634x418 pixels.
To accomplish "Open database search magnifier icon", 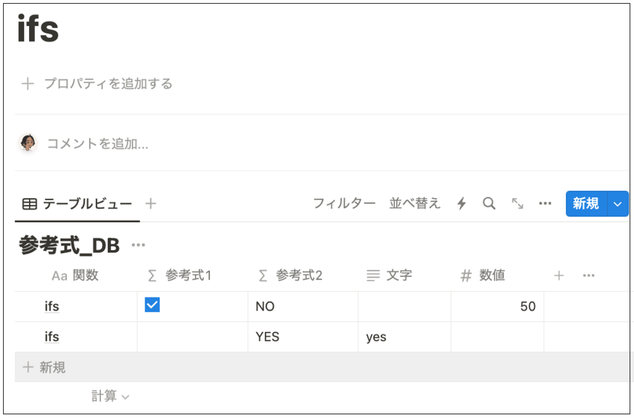I will tap(489, 203).
